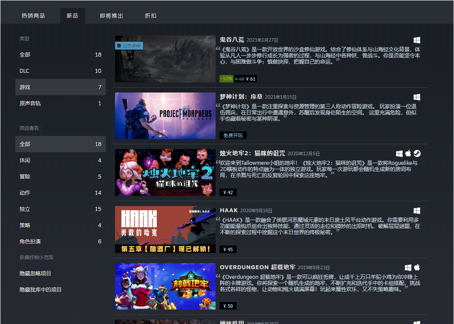Click the 鬼谷八荒 description text
454x324 pixels.
tap(320, 56)
